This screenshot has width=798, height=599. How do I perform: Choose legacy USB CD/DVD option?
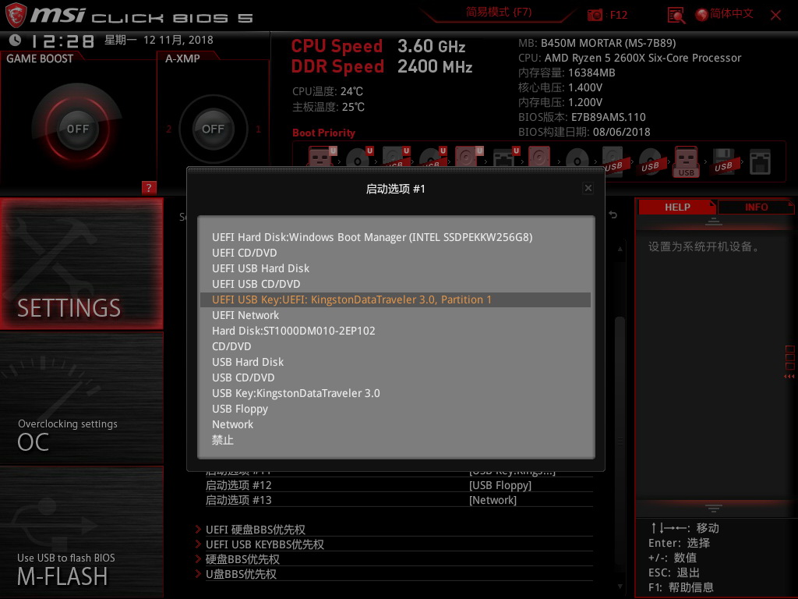[395, 377]
